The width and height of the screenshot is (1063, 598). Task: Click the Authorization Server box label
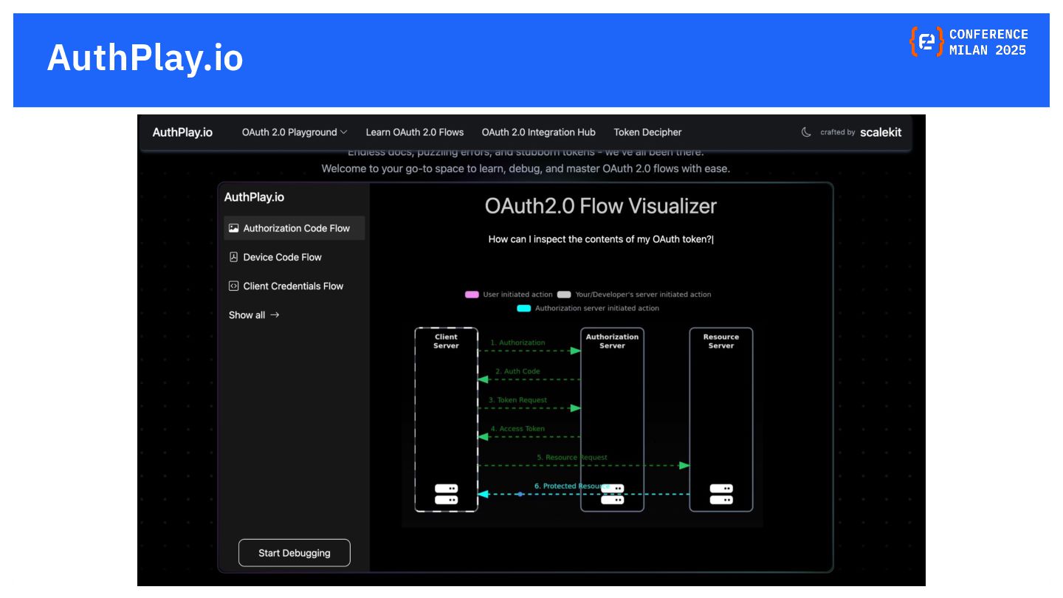(x=612, y=341)
